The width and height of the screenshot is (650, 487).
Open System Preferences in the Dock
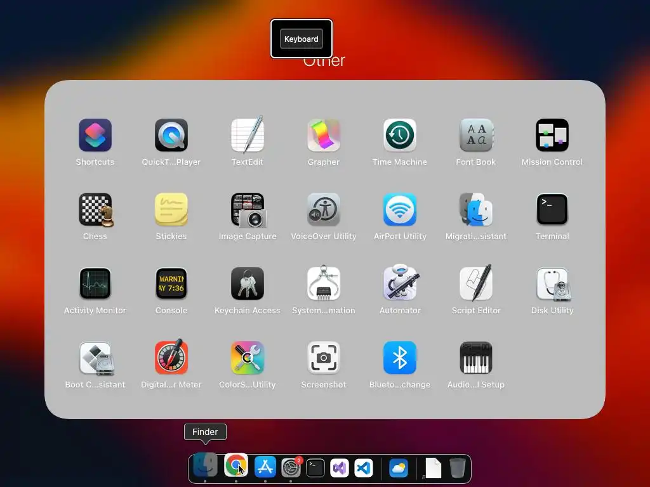(291, 468)
